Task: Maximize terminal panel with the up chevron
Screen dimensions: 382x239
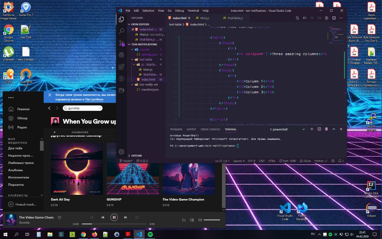Action: tap(334, 129)
